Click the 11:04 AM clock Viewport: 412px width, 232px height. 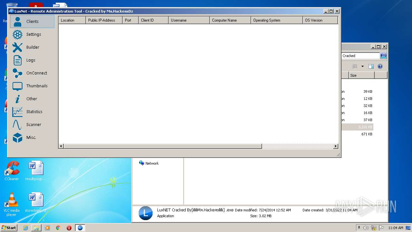point(396,228)
